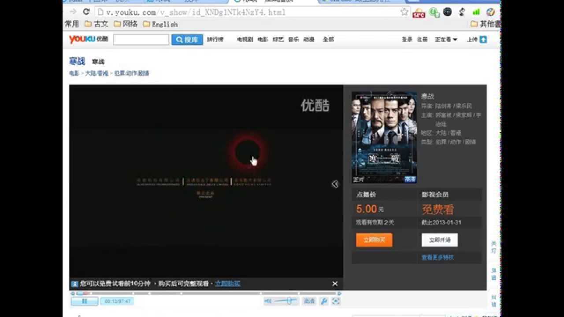This screenshot has height=317, width=564.
Task: Open the 高清 video quality selector
Action: click(x=309, y=301)
